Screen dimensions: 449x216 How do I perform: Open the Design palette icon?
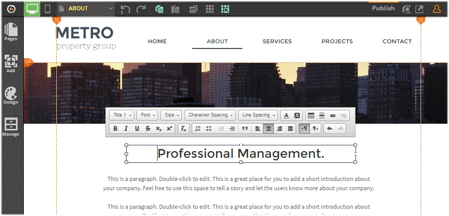click(11, 95)
